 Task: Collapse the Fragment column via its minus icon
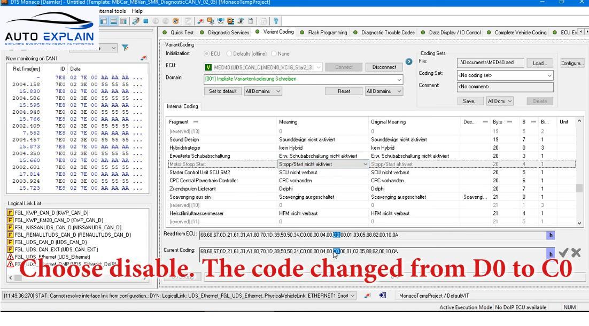[196, 122]
